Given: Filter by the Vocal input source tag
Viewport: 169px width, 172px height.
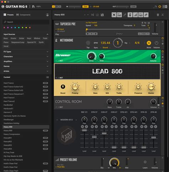Looking at the screenshot, I should [x=6, y=46].
